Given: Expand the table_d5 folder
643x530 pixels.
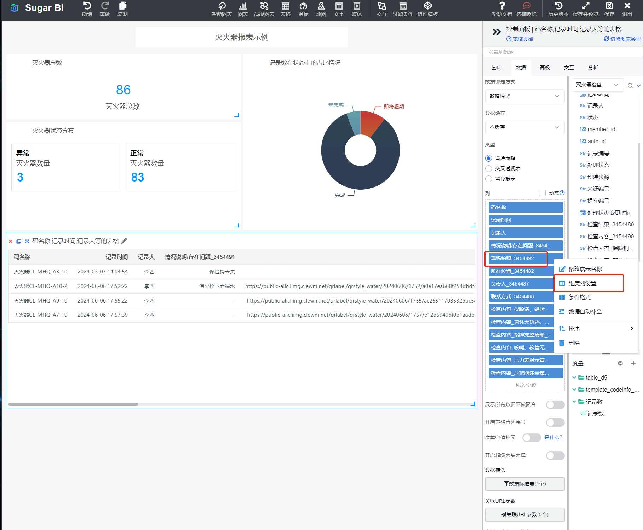Looking at the screenshot, I should pyautogui.click(x=574, y=378).
